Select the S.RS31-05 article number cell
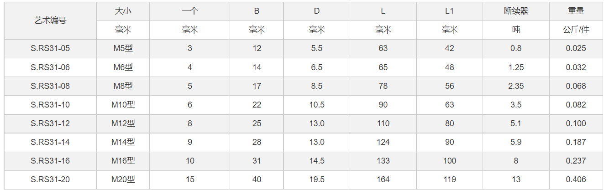 tap(50, 48)
